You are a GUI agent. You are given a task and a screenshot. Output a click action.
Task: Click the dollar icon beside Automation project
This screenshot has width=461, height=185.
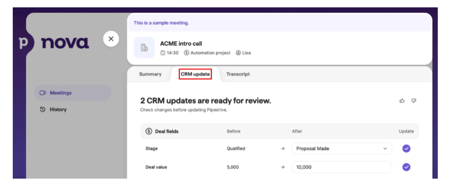186,53
